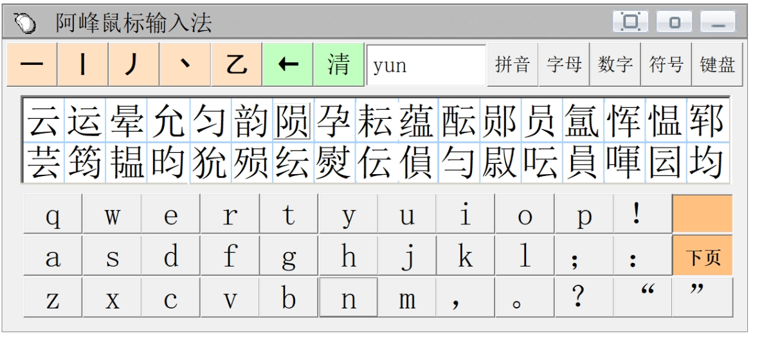Choose the dot stroke 丶 button
Viewport: 771px width, 347px height.
click(185, 65)
